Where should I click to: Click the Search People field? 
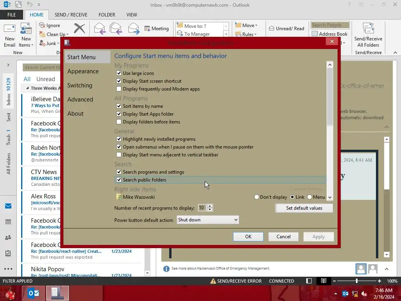[x=330, y=25]
